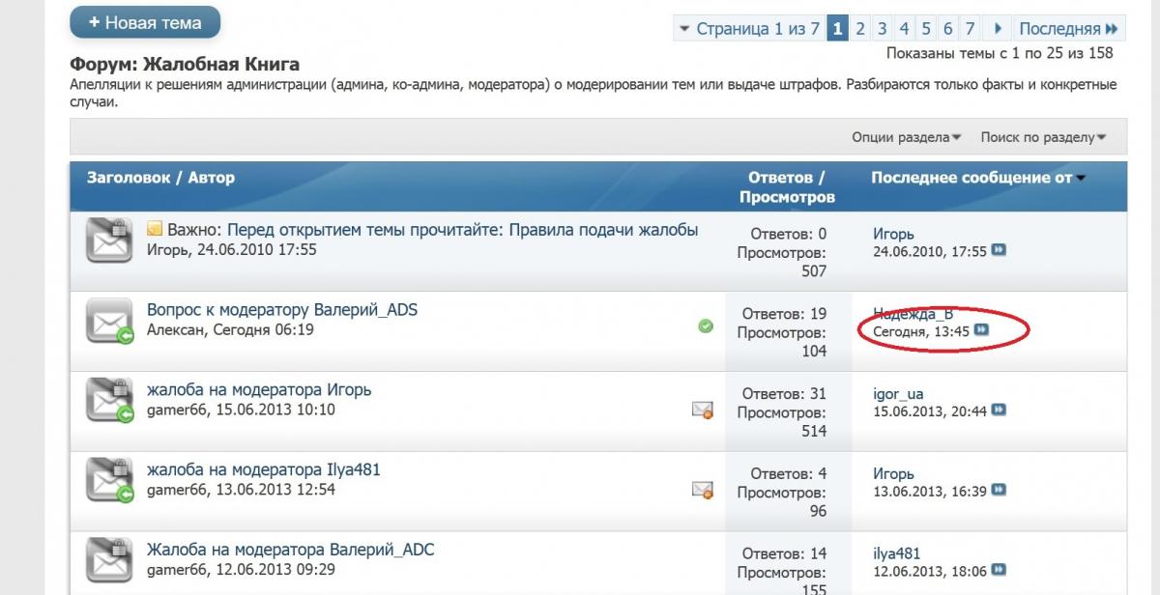Expand Поиск по разделу dropdown
This screenshot has height=595, width=1160.
click(x=1043, y=137)
